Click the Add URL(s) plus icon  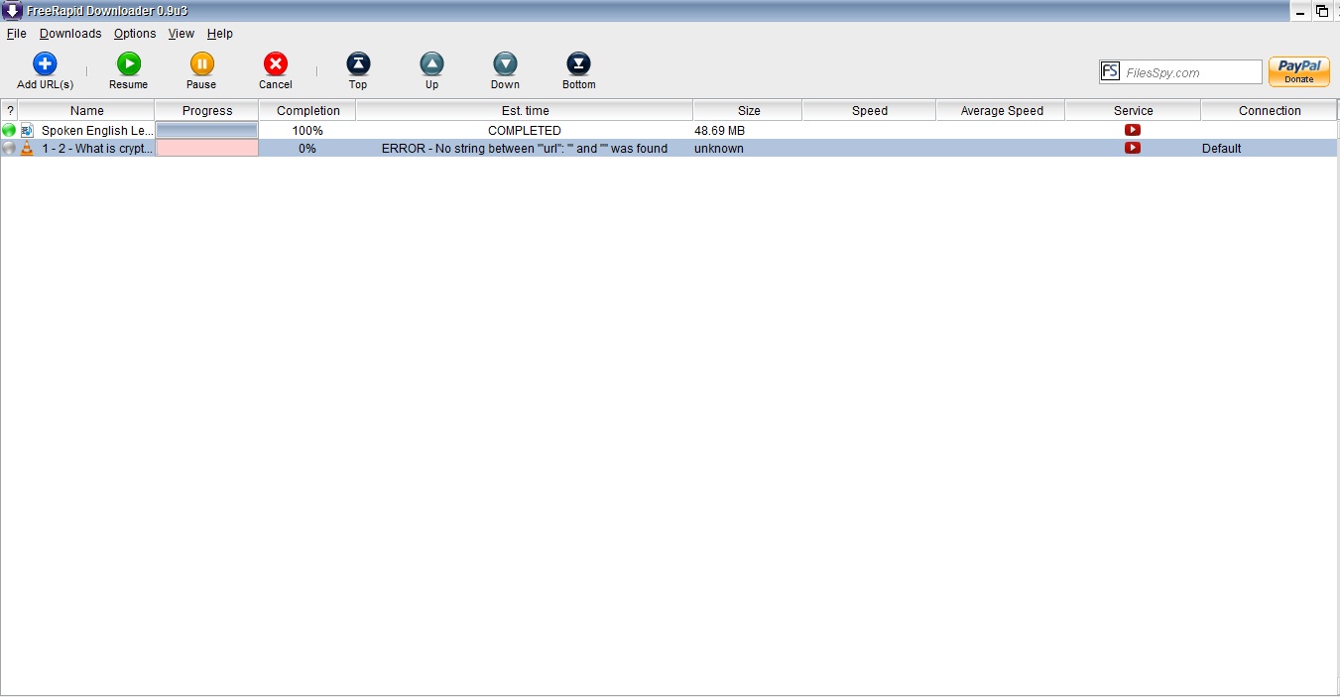pyautogui.click(x=45, y=64)
